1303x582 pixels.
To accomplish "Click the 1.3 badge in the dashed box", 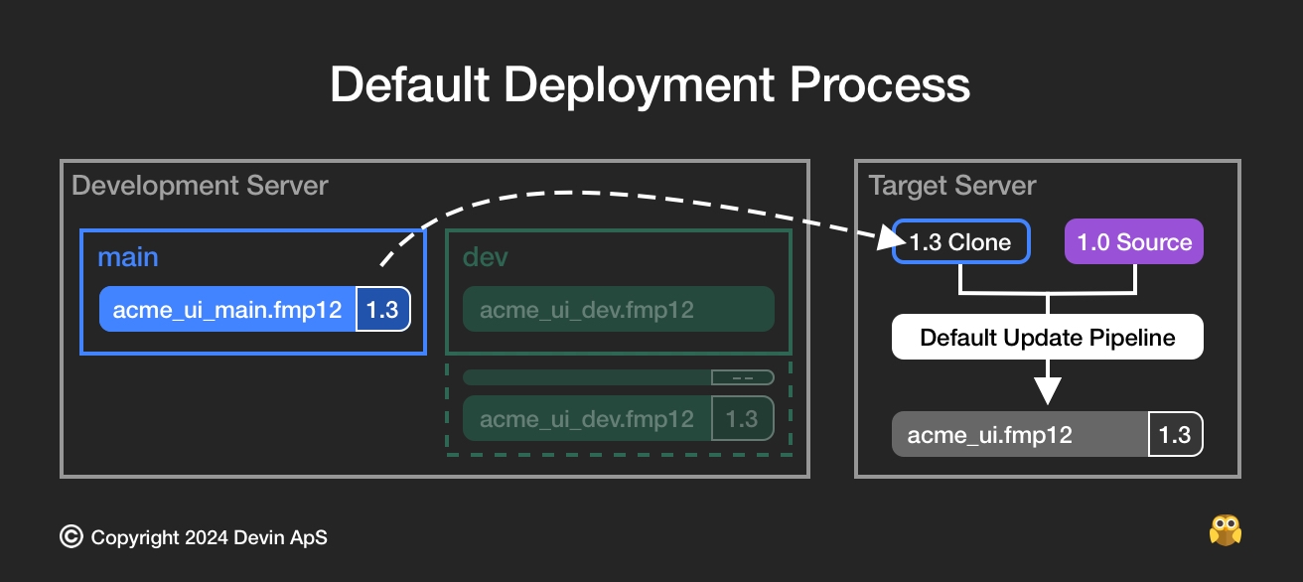I will (742, 418).
